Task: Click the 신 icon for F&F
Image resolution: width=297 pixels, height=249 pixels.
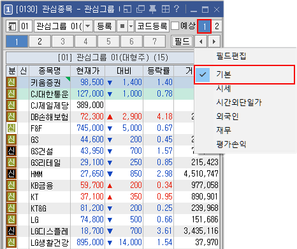Action: tap(11, 128)
